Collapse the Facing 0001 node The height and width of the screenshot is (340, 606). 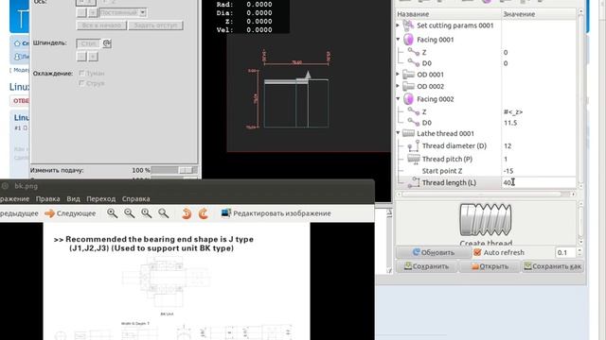(x=398, y=40)
